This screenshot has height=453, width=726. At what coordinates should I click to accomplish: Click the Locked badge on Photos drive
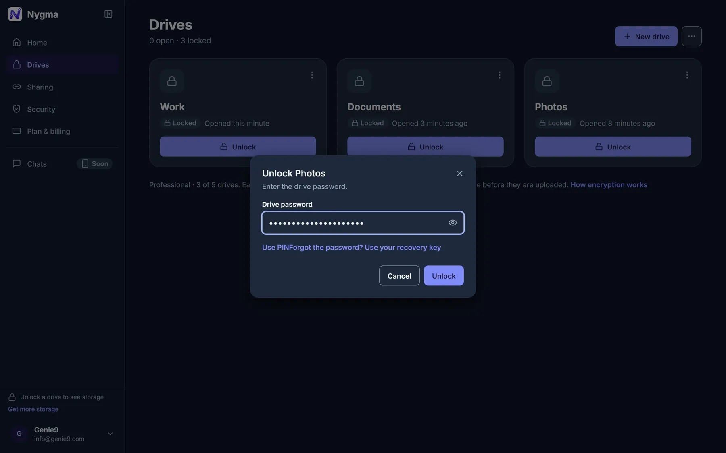point(555,123)
